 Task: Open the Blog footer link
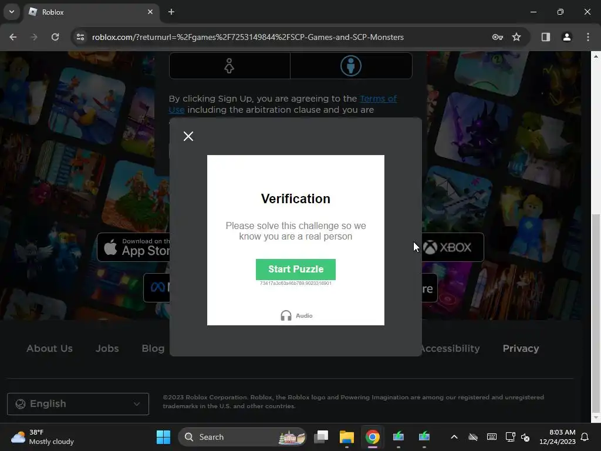click(x=153, y=348)
